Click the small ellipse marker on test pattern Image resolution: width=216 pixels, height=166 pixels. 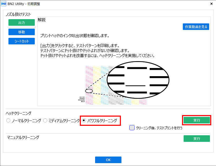89,91
